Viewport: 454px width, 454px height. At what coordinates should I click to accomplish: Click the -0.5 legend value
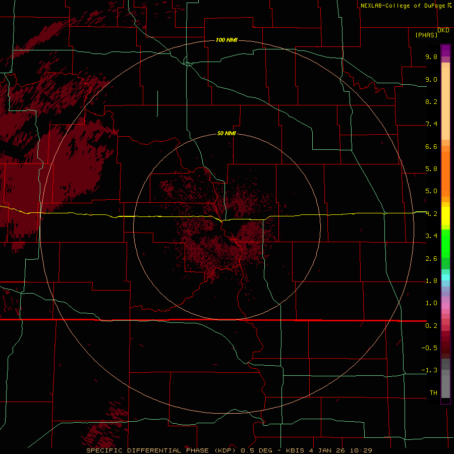click(429, 348)
